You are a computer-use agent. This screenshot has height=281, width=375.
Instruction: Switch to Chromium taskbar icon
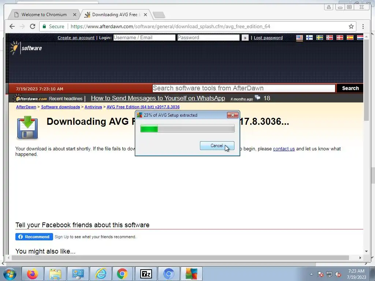(168, 274)
